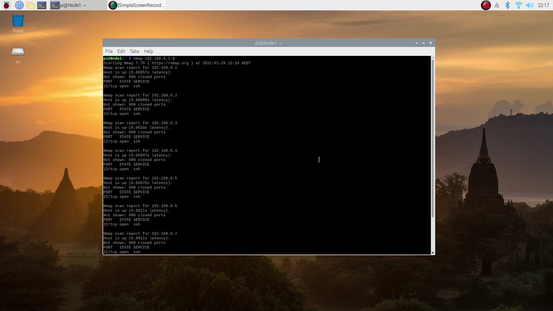Click the terminal window minimize chevron
The image size is (553, 311).
tap(416, 43)
